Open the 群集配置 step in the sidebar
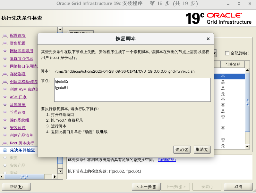The width and height of the screenshot is (256, 193). pos(18,43)
